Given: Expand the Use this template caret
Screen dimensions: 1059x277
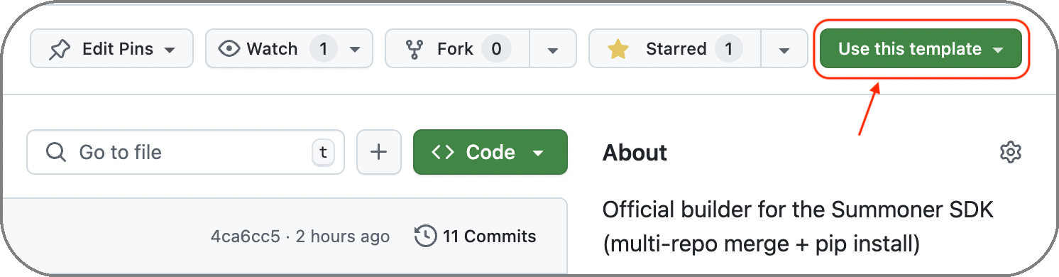Looking at the screenshot, I should (x=998, y=50).
